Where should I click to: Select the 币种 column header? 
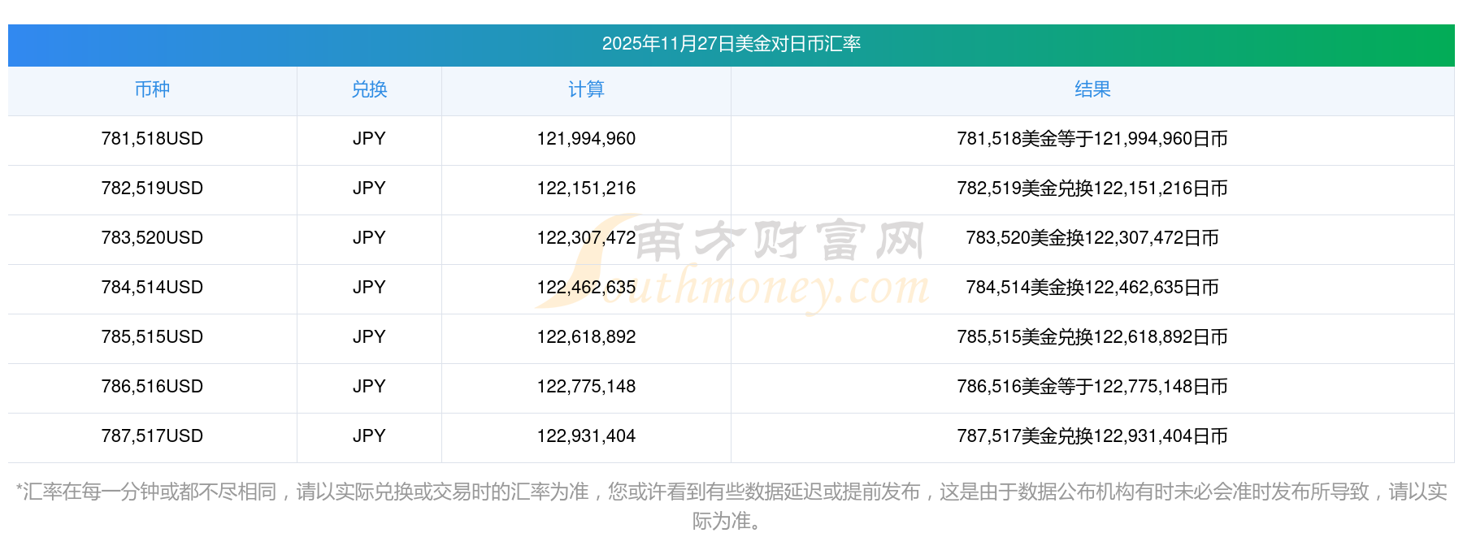point(152,89)
